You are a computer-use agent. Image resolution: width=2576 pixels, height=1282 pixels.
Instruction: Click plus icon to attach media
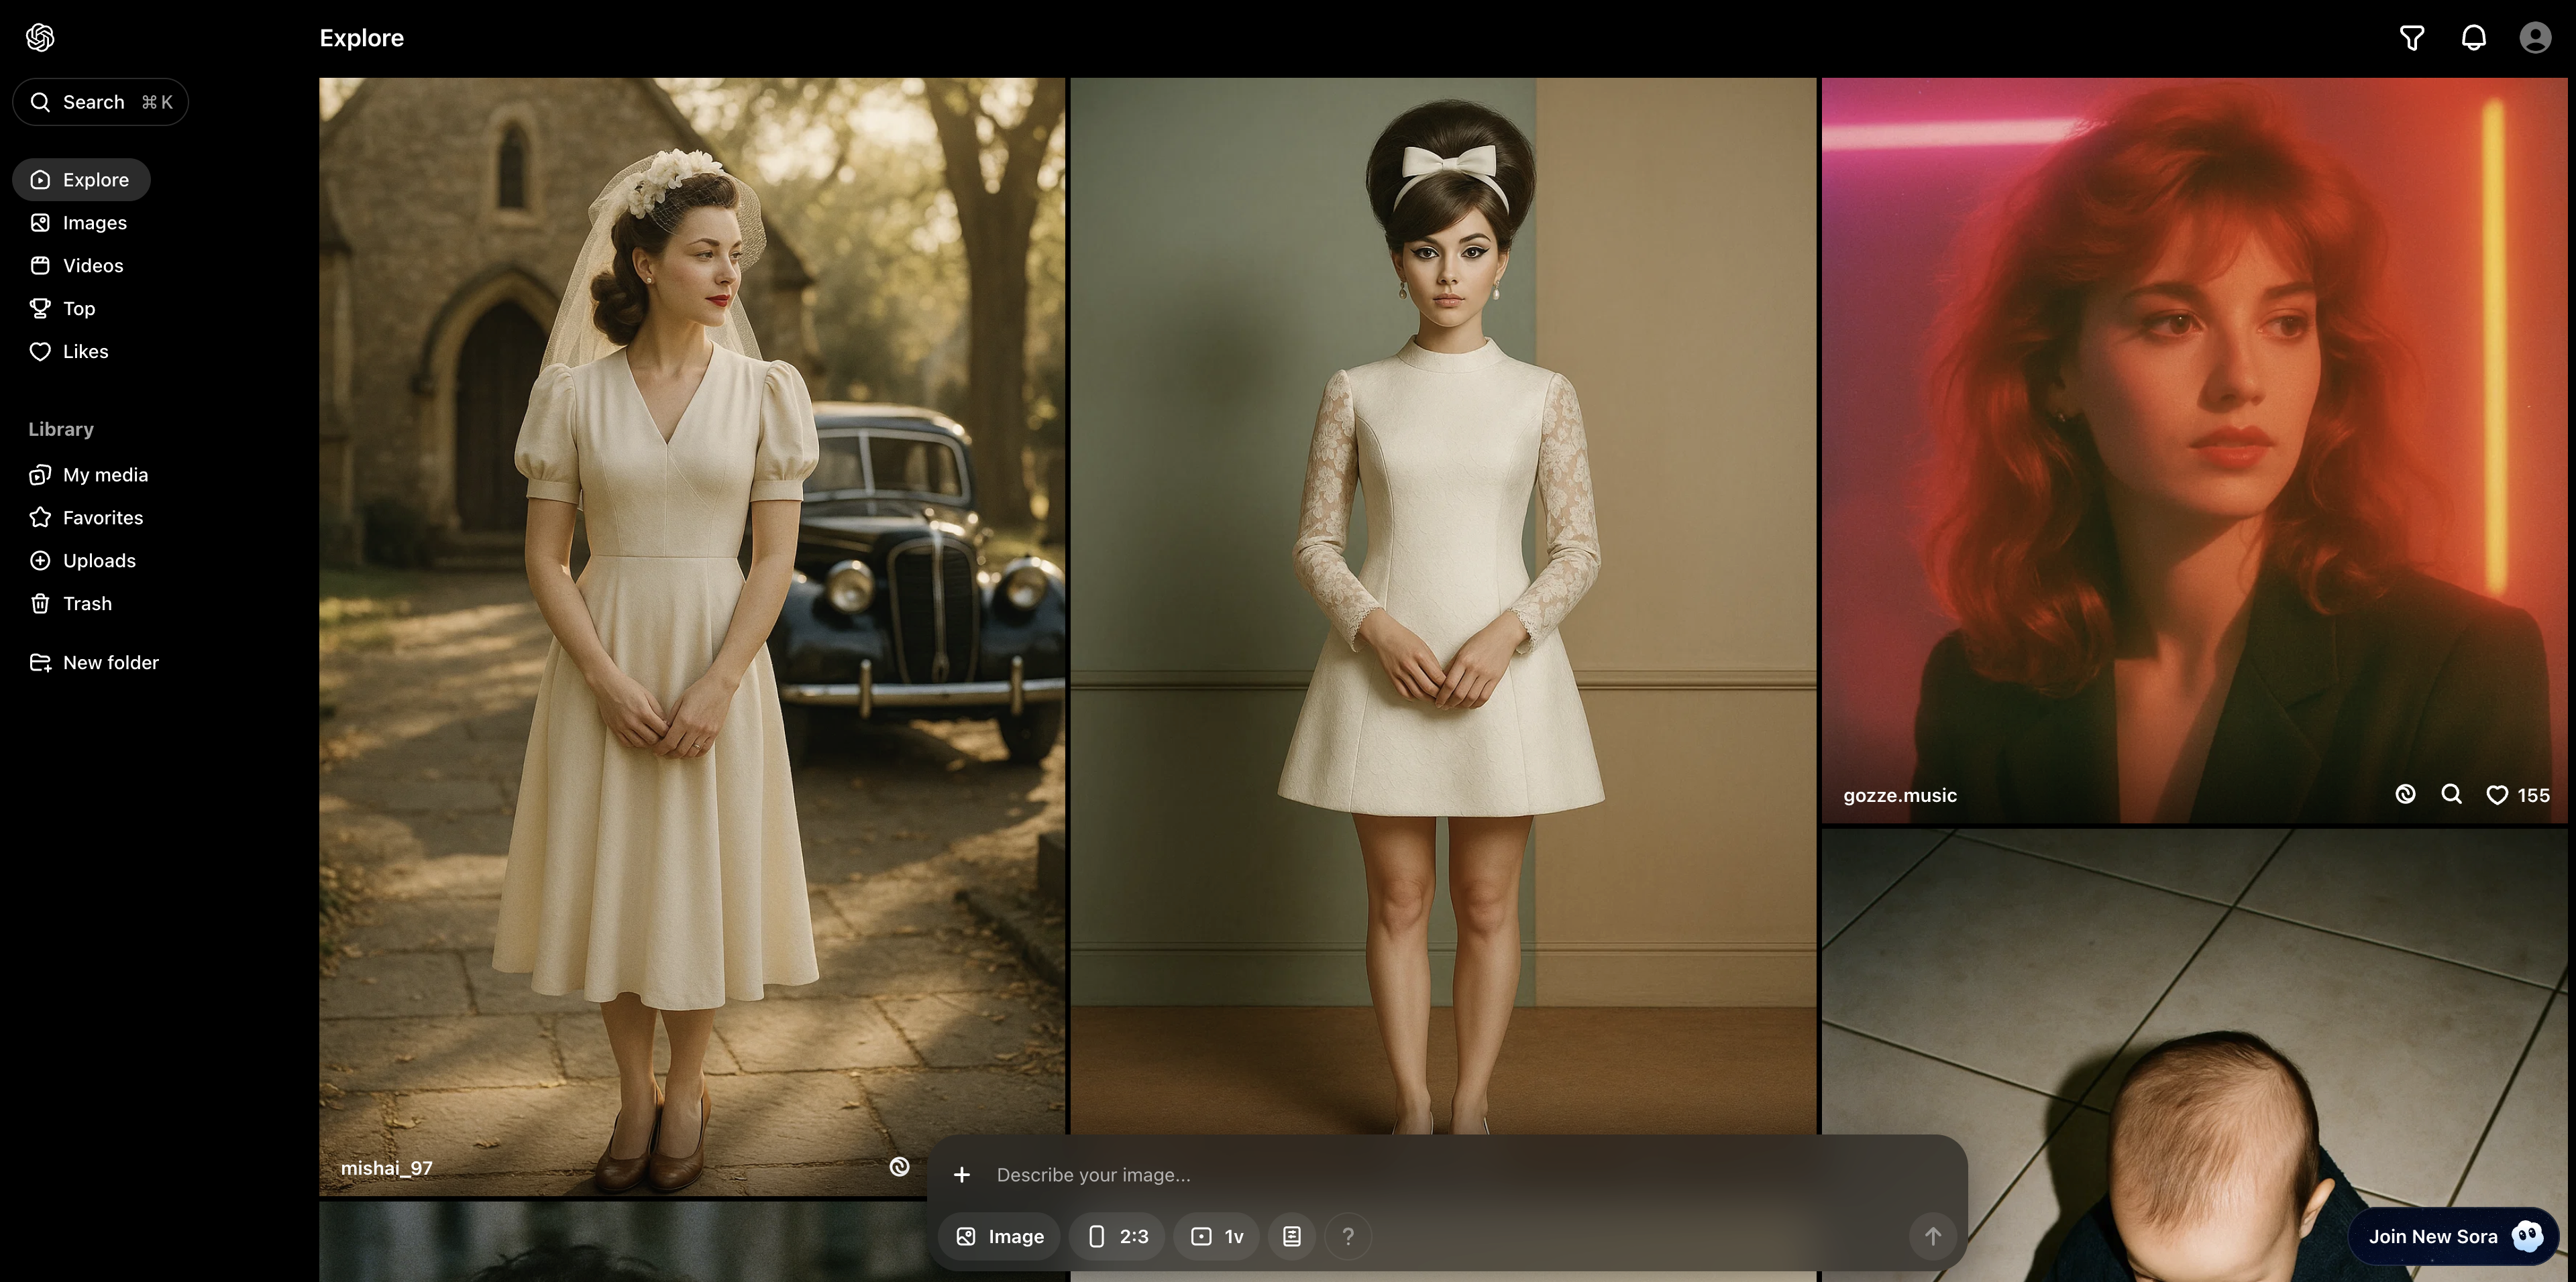962,1175
